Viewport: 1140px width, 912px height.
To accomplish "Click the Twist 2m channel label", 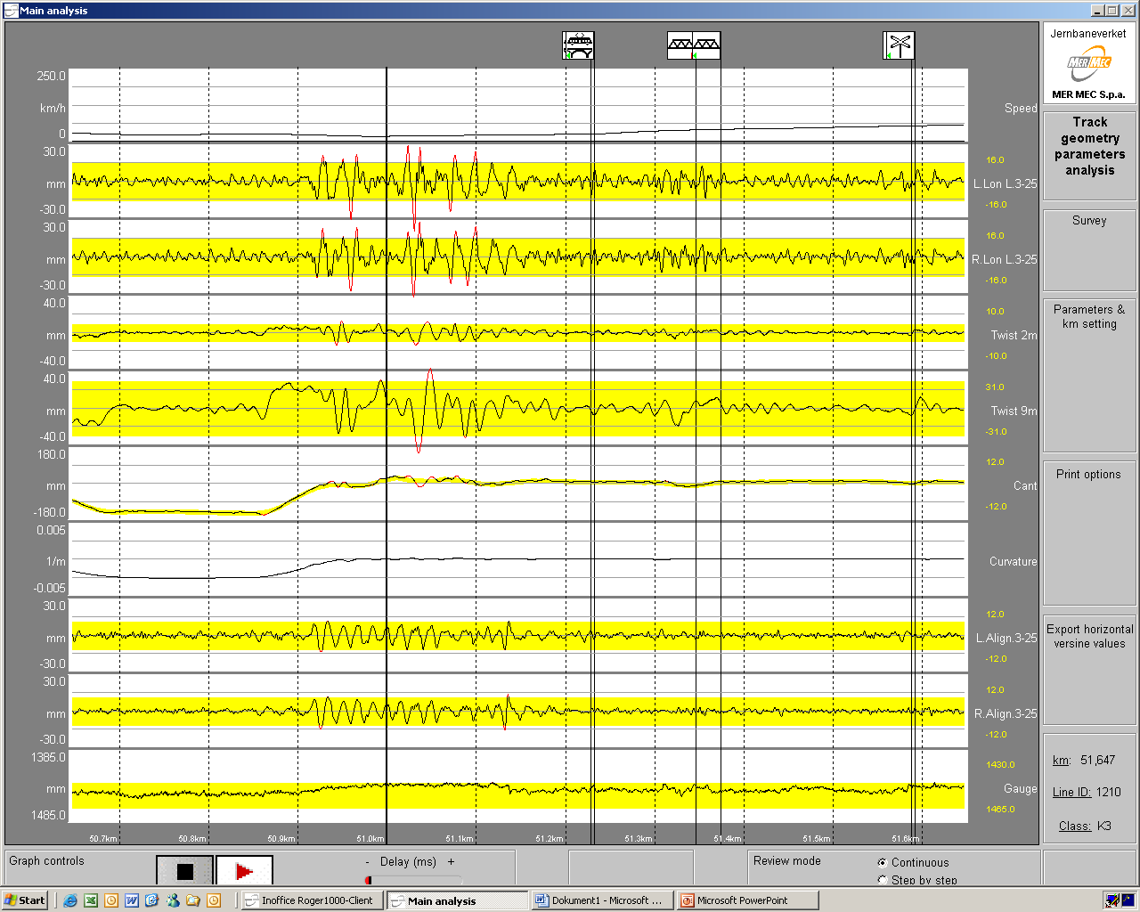I will pyautogui.click(x=1014, y=336).
